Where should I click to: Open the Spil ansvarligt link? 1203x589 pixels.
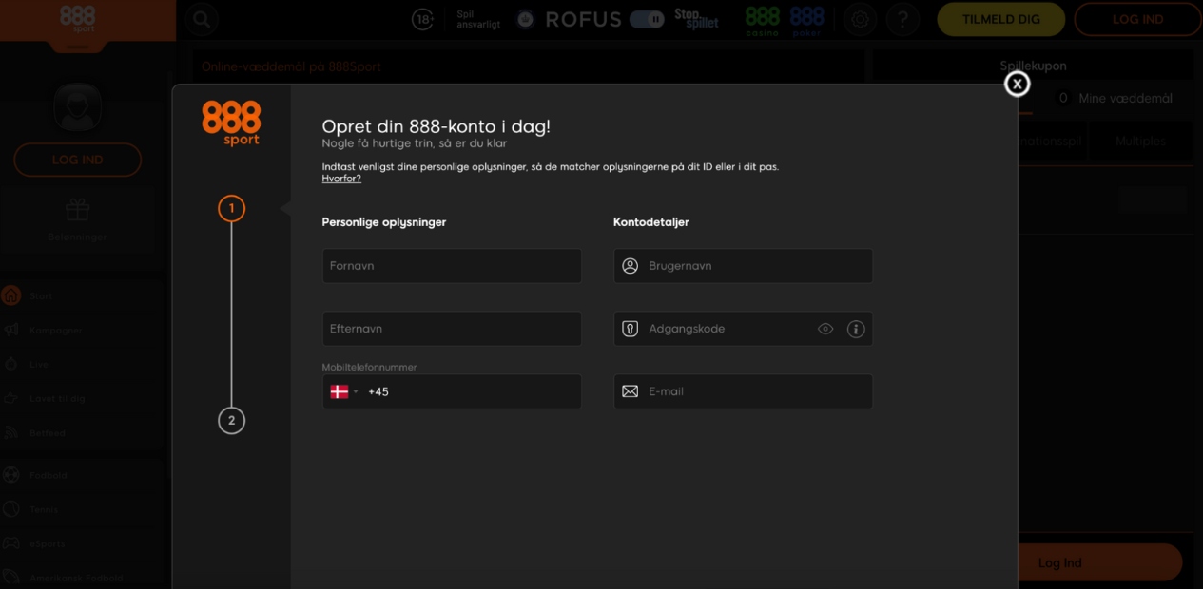477,19
